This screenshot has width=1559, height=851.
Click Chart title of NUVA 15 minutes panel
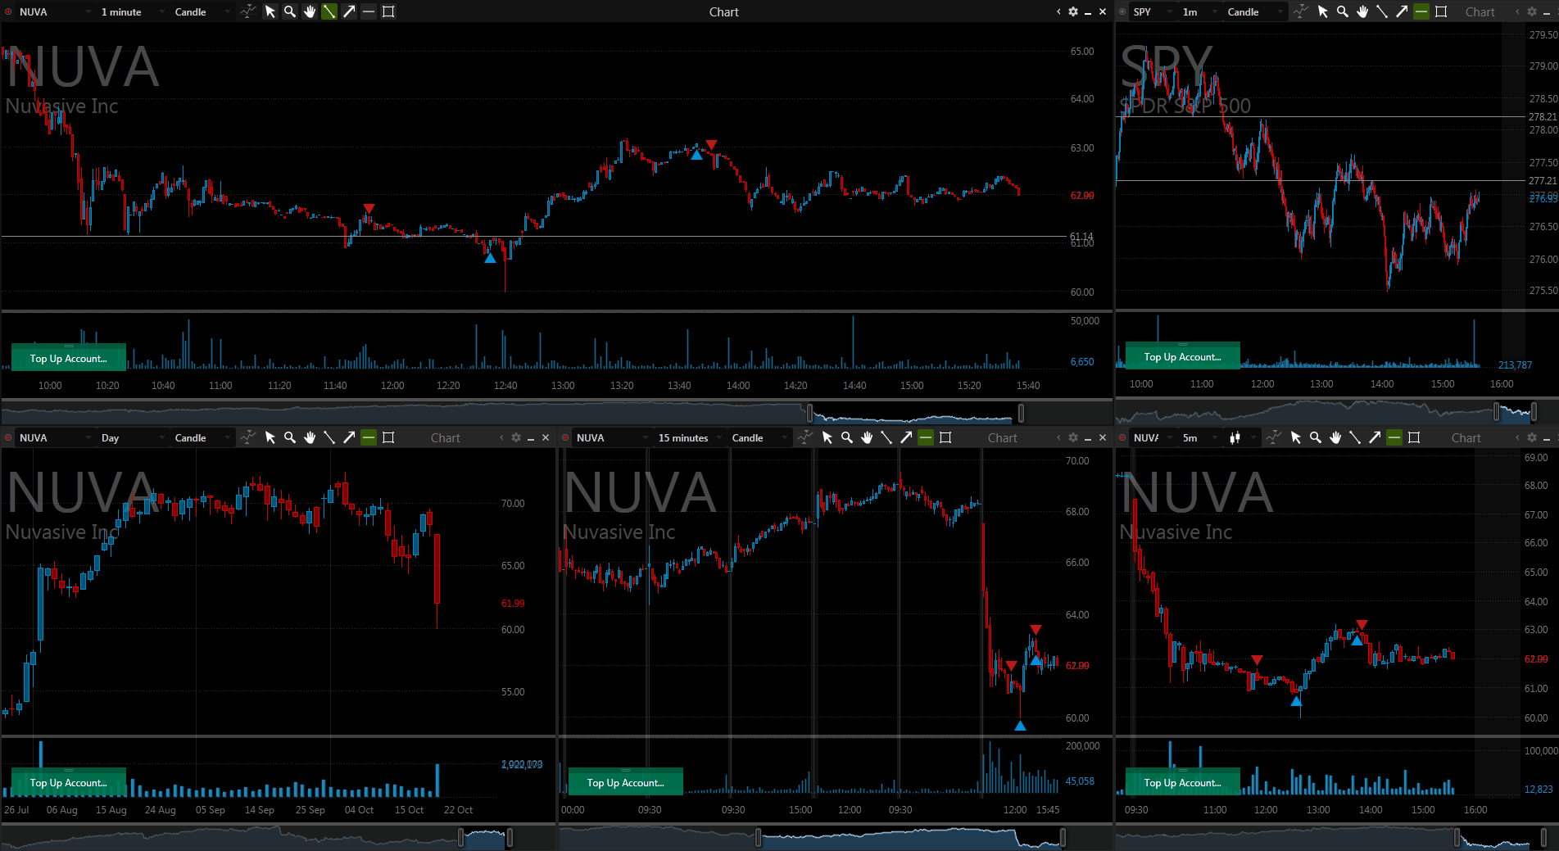pyautogui.click(x=1002, y=437)
